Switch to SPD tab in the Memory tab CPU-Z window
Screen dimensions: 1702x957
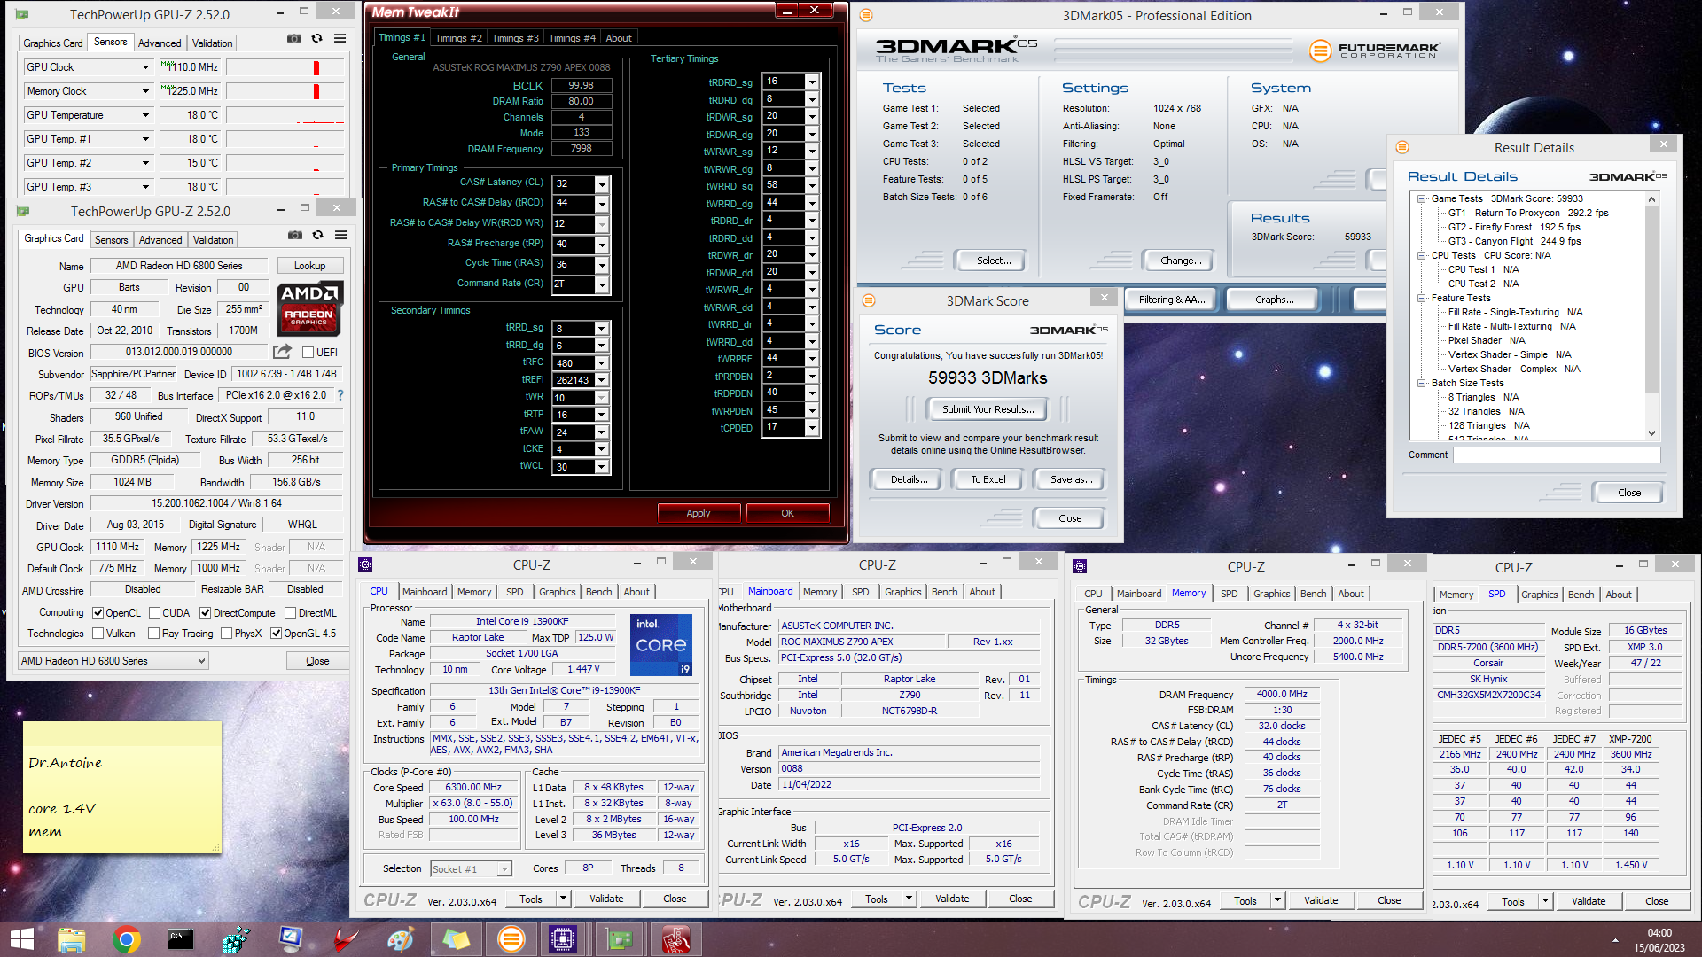point(1229,594)
